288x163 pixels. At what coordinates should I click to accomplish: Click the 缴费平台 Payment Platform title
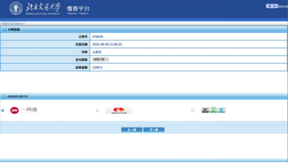pos(78,10)
